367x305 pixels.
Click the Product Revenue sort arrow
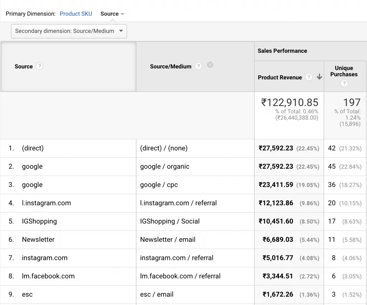tap(319, 77)
